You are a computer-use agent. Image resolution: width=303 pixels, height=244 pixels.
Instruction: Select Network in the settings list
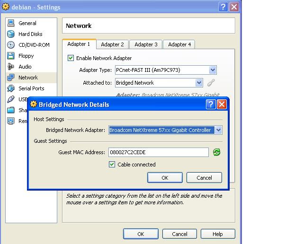[x=31, y=78]
